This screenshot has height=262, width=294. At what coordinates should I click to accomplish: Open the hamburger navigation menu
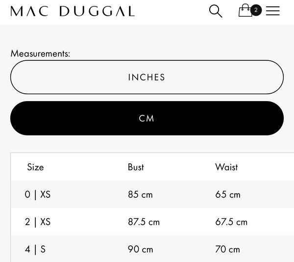[273, 11]
